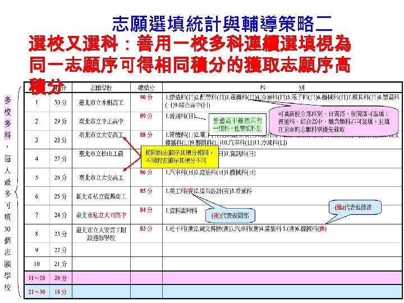404x303 pixels.
Task: Click the yellow note 相同的志願序其積分相同
Action: click(180, 157)
